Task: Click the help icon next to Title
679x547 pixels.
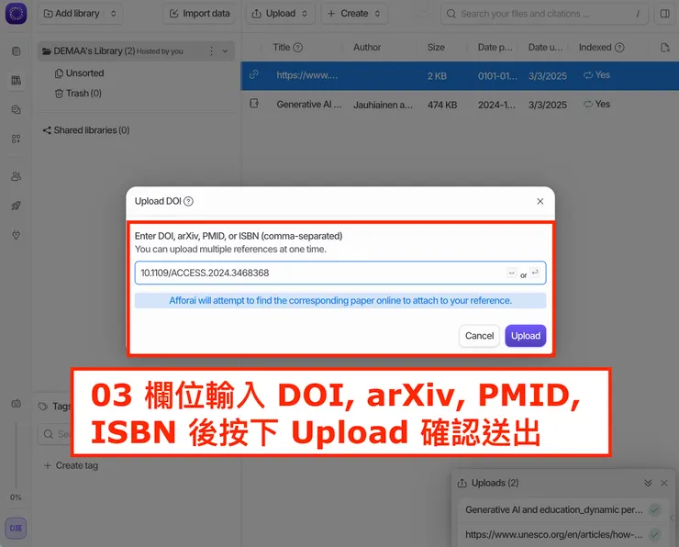Action: click(298, 48)
